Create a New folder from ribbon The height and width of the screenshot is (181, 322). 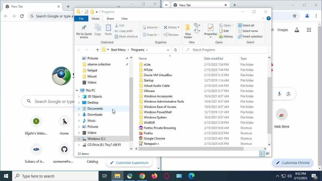tap(188, 31)
